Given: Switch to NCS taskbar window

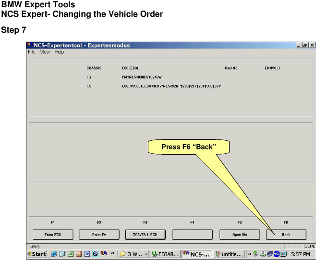Looking at the screenshot, I should (x=197, y=254).
